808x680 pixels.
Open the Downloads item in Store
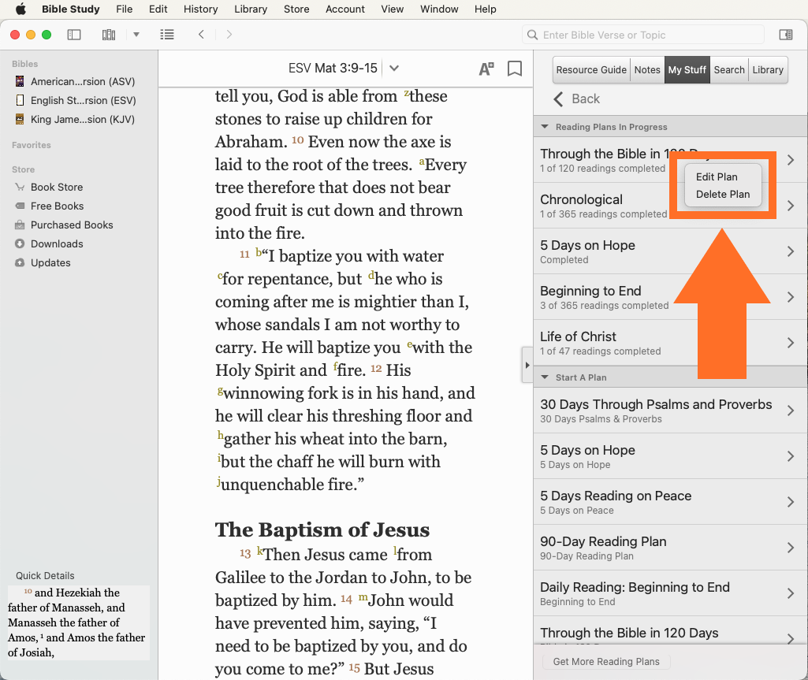click(57, 243)
